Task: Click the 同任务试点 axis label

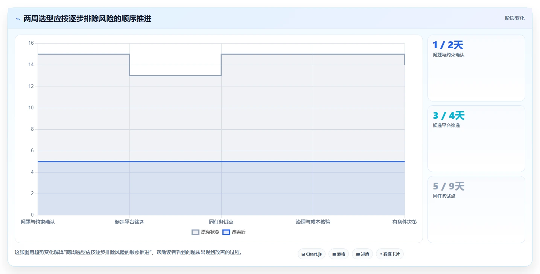Action: click(x=221, y=222)
